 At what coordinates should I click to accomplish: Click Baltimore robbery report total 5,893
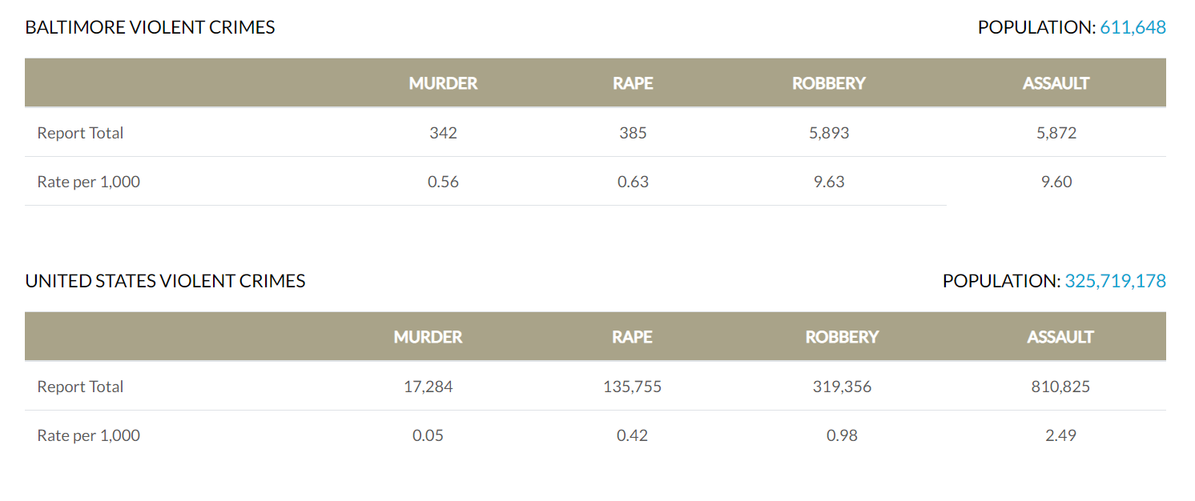[829, 133]
